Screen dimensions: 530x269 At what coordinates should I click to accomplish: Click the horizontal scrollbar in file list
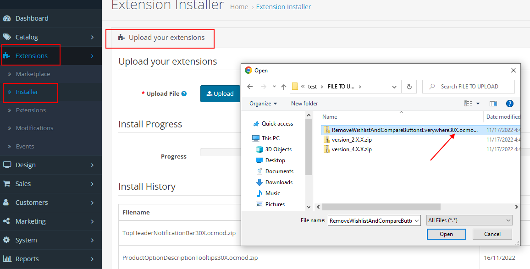[381, 207]
